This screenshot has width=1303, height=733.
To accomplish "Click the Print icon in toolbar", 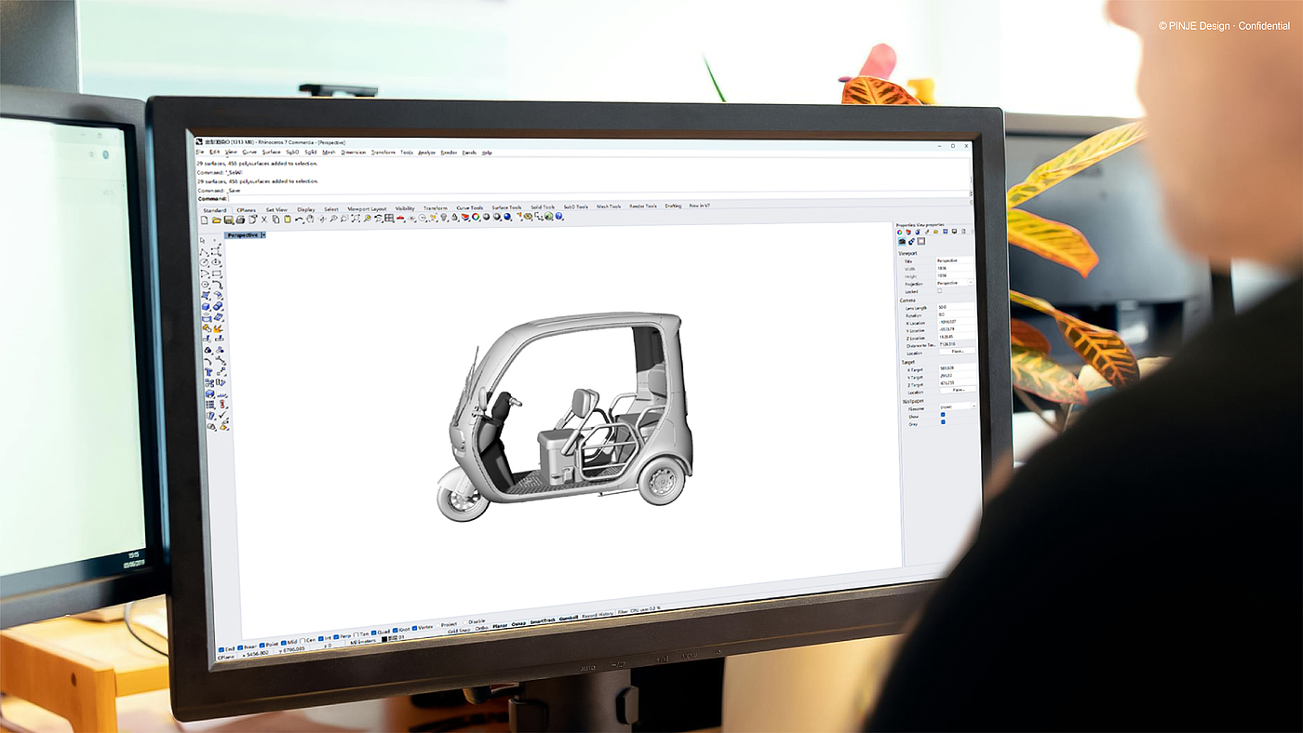I will (240, 220).
